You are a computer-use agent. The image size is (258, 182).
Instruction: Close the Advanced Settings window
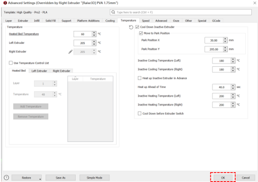point(252,3)
